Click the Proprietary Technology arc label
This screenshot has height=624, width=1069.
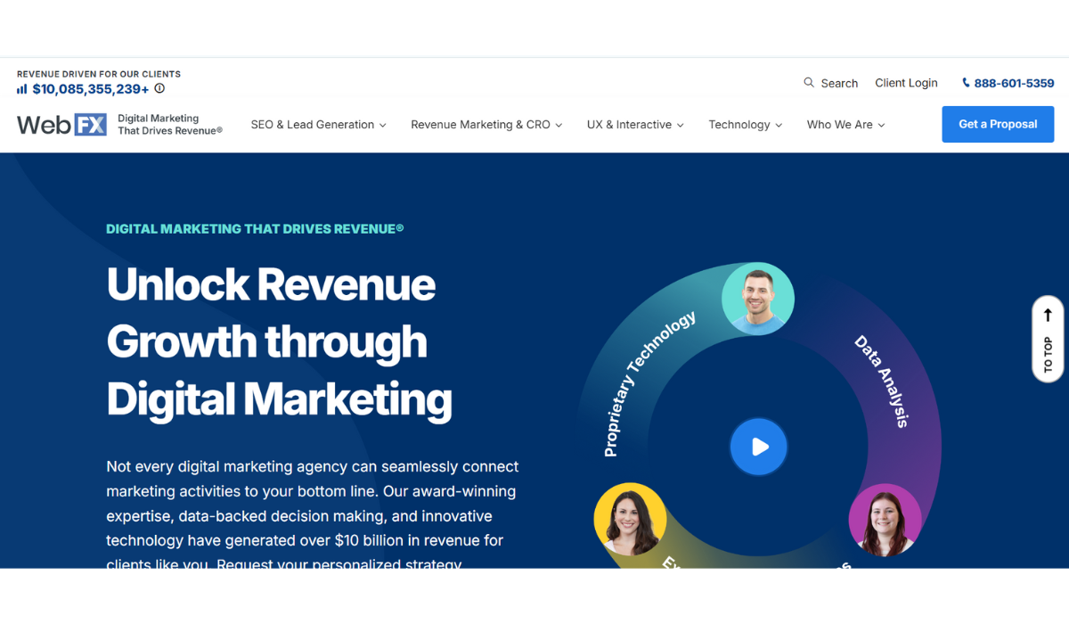(649, 384)
